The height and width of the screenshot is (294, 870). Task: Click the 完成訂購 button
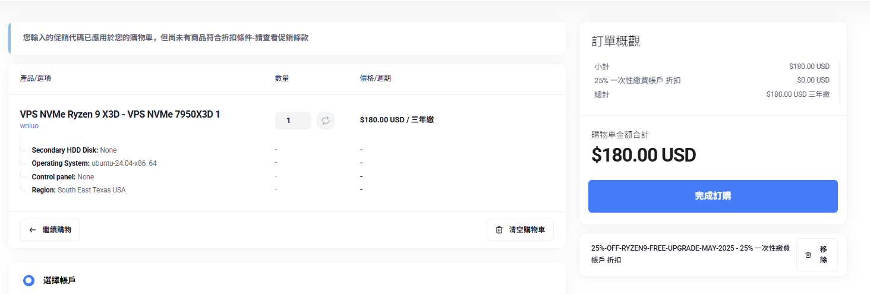tap(713, 196)
